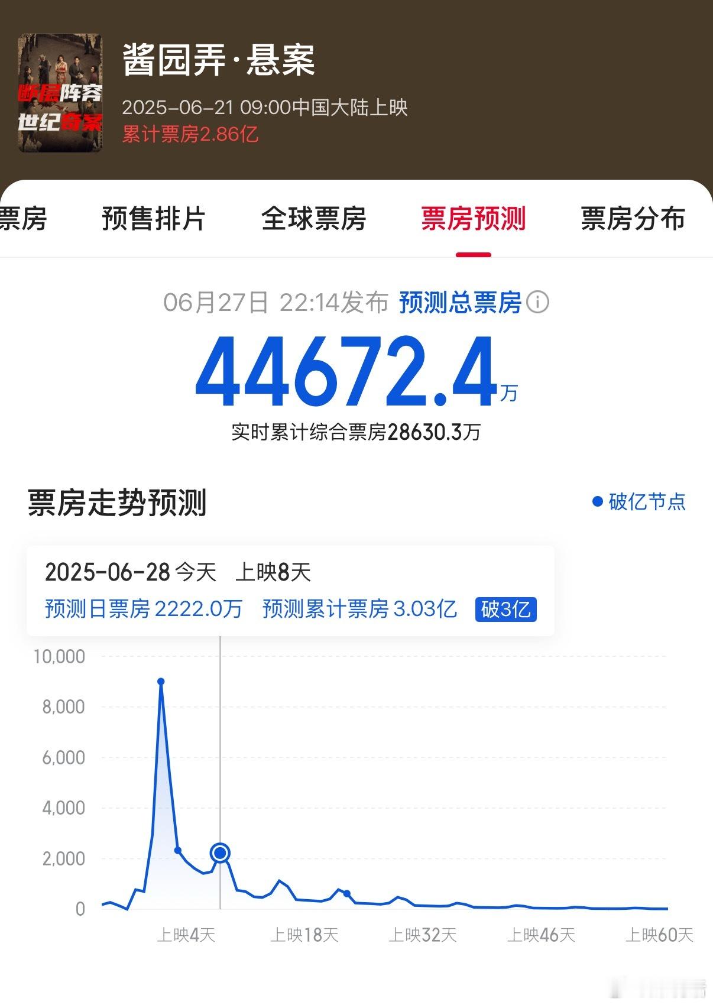Click the 10,000 y-axis label
The width and height of the screenshot is (713, 1005).
(x=59, y=656)
